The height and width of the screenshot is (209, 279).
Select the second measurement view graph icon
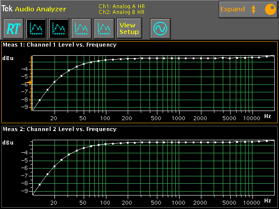[59, 29]
